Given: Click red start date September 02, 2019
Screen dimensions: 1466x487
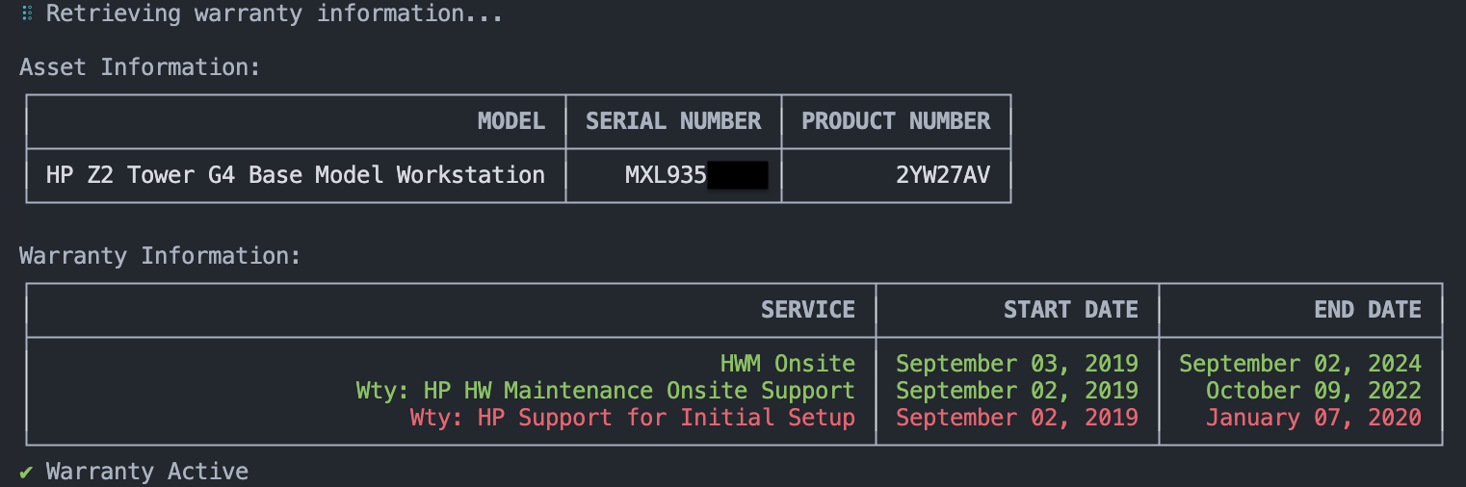Looking at the screenshot, I should click(x=1017, y=418).
